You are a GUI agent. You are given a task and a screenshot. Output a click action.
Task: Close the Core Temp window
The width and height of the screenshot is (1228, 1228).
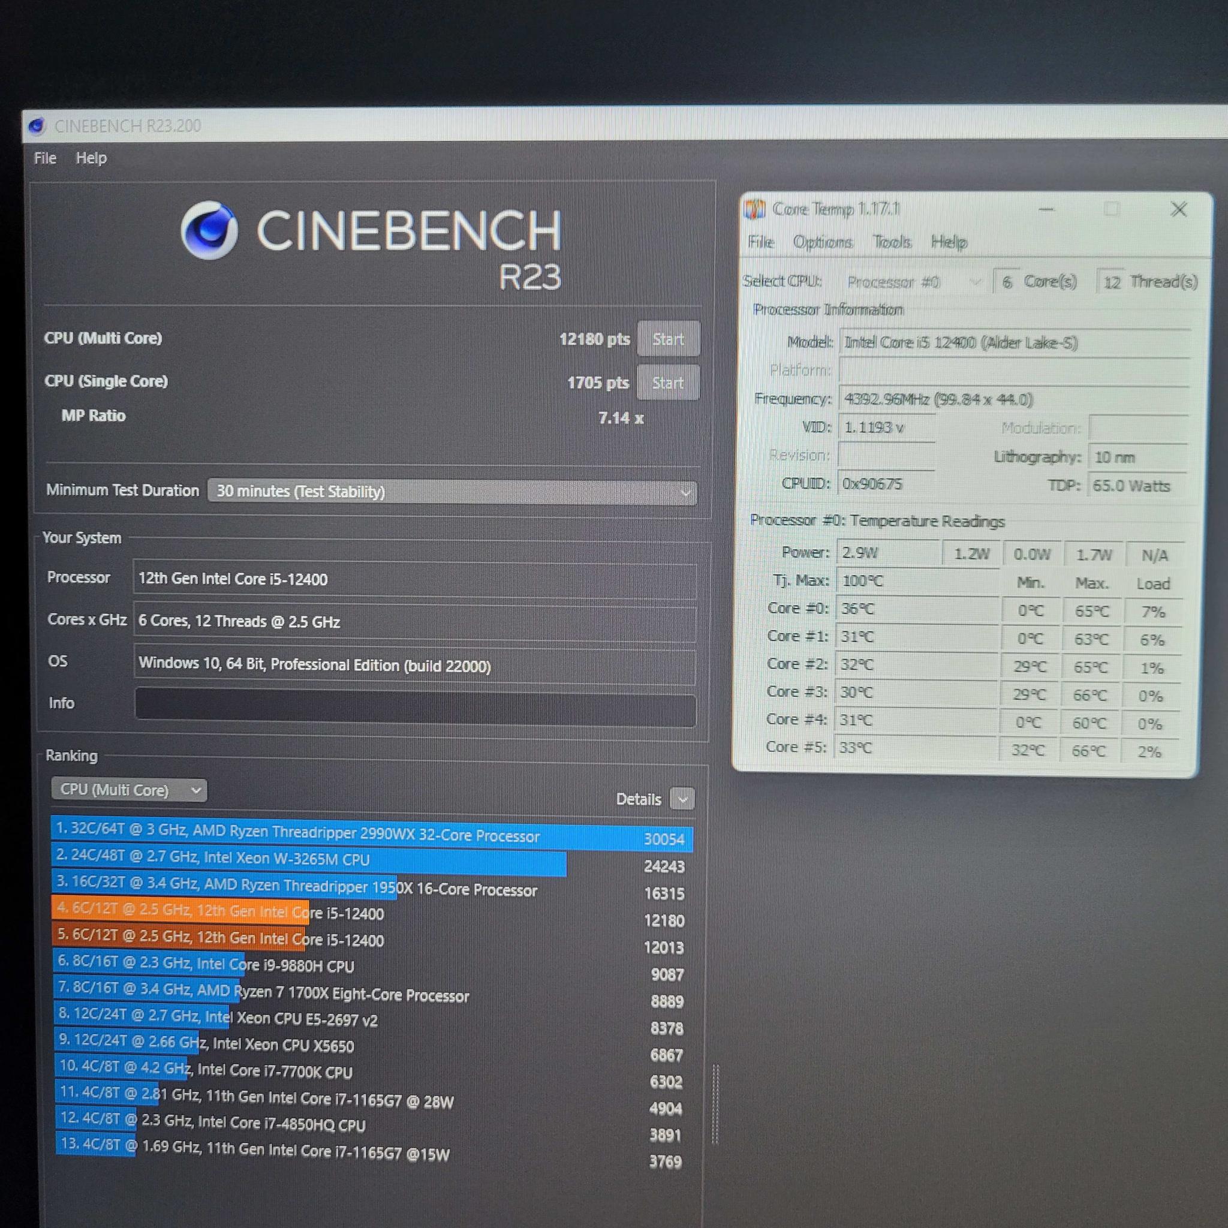coord(1178,210)
